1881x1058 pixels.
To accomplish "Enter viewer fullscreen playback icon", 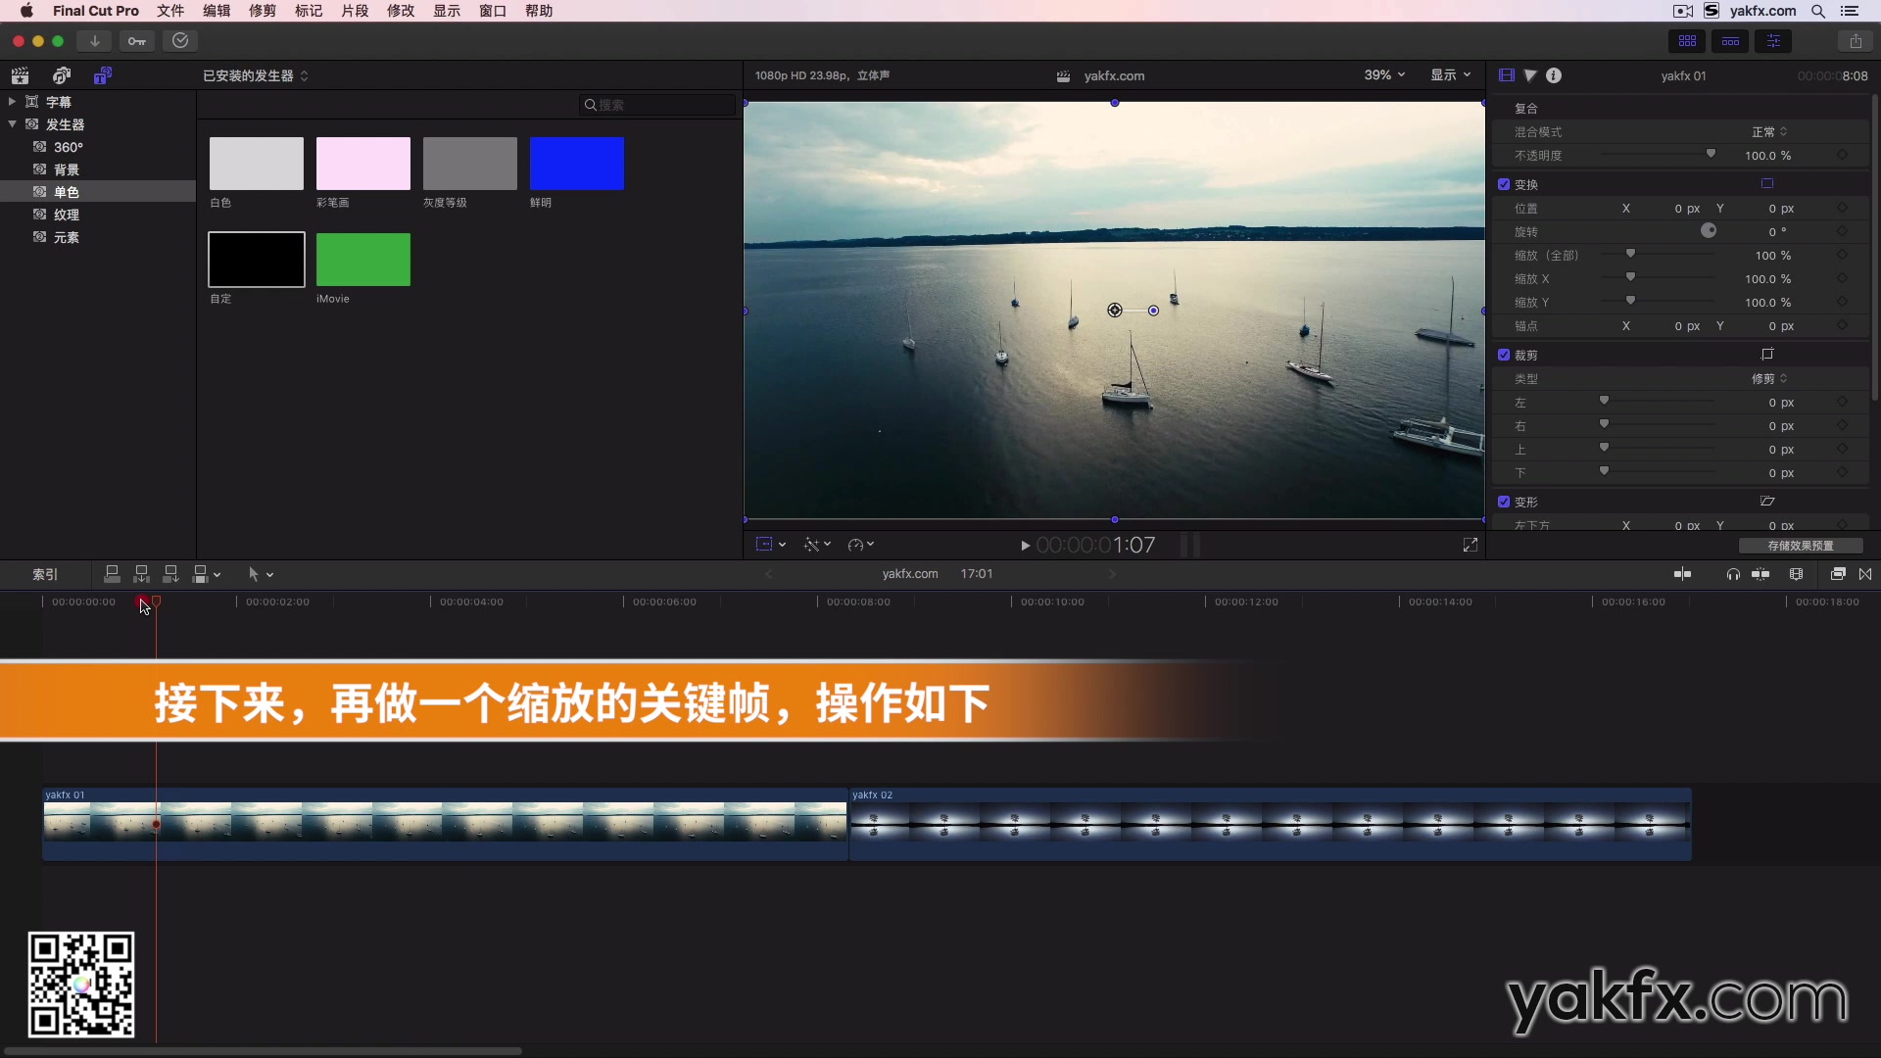I will point(1471,545).
